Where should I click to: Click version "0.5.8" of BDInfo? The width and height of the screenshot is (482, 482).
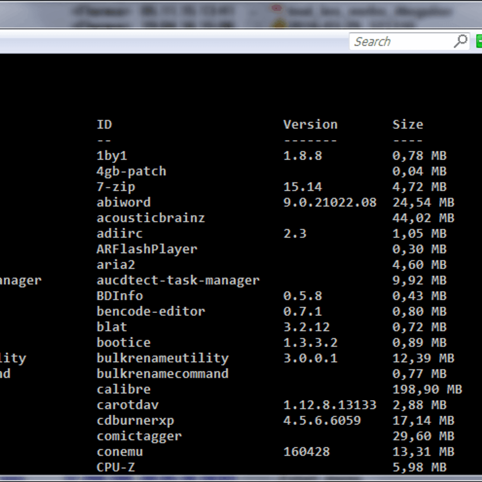point(303,296)
